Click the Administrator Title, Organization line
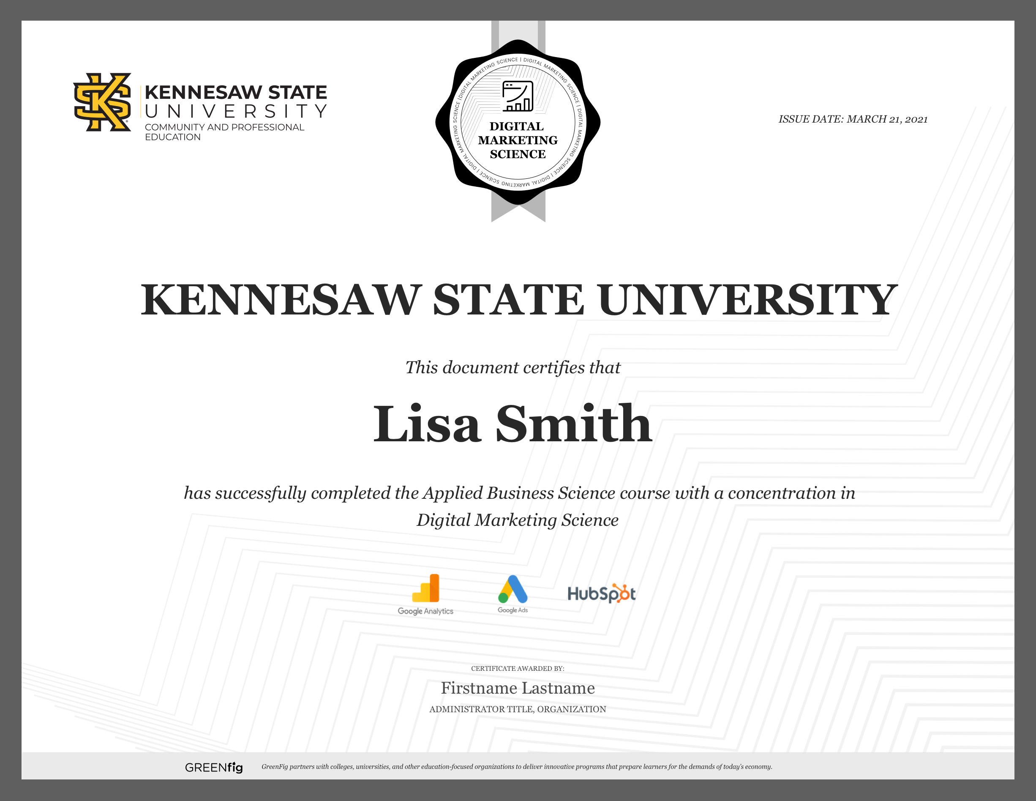The width and height of the screenshot is (1036, 801). tap(518, 709)
